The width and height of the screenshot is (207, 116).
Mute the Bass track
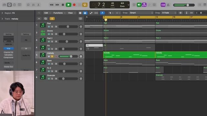click(x=49, y=64)
